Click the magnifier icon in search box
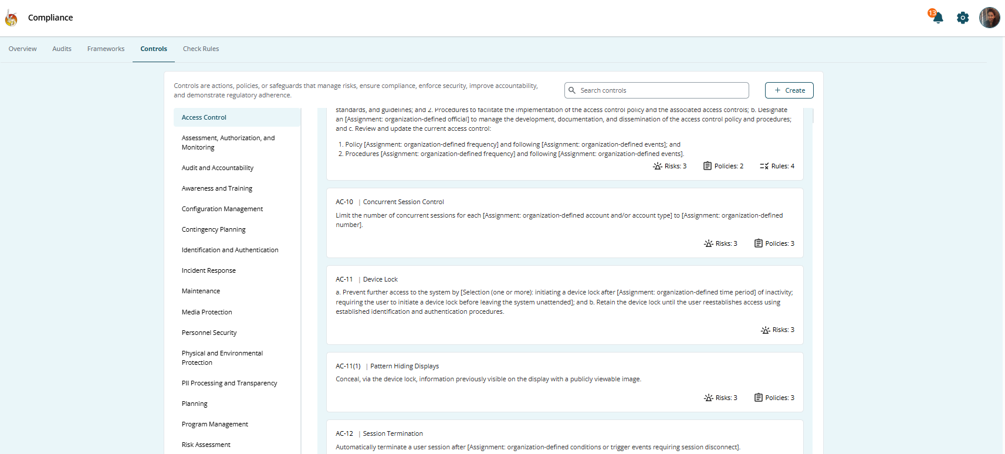This screenshot has height=454, width=1005. [x=572, y=90]
